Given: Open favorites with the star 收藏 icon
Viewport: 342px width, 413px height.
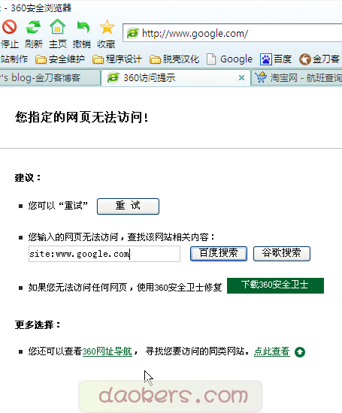Looking at the screenshot, I should [107, 27].
